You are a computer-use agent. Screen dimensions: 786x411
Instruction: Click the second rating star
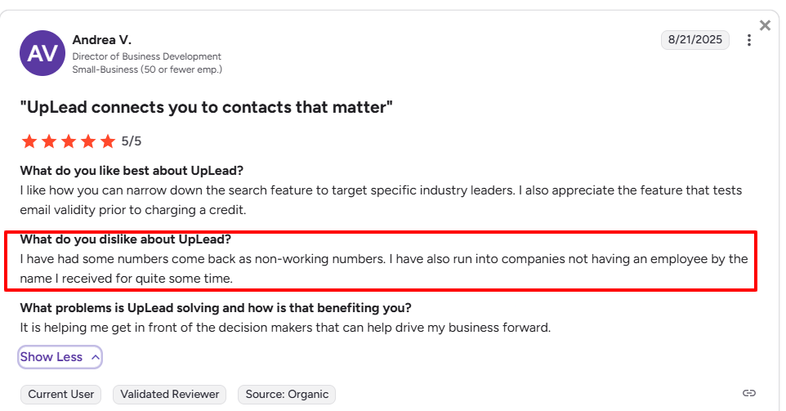49,141
